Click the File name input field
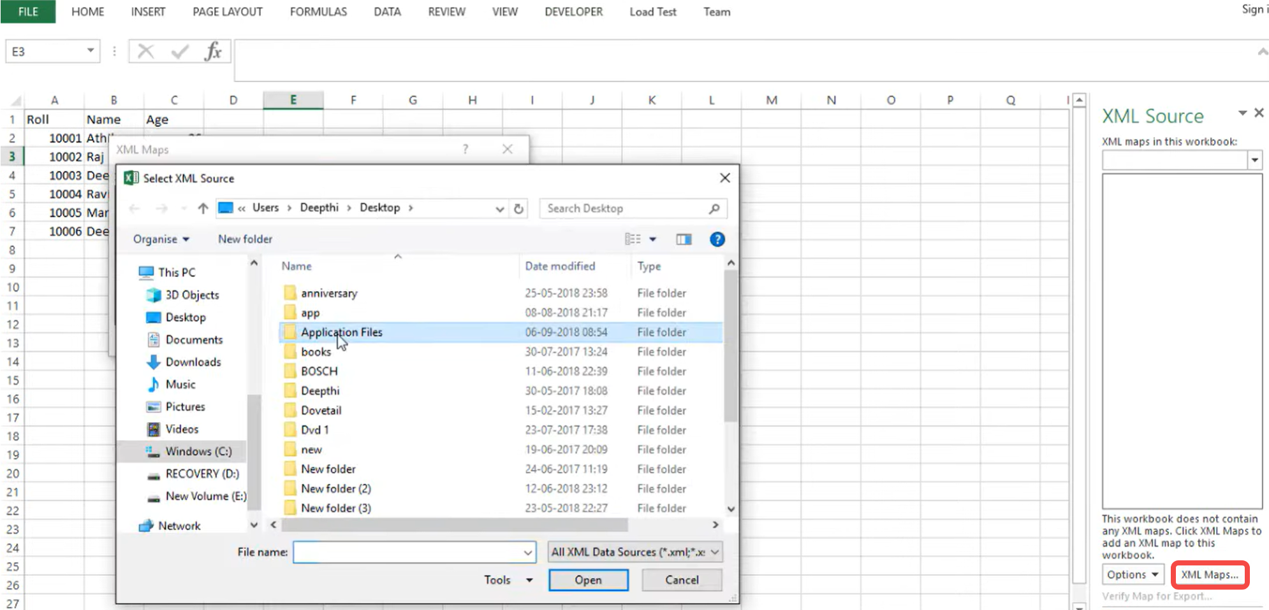Screen dimensions: 1269x610 pos(408,552)
